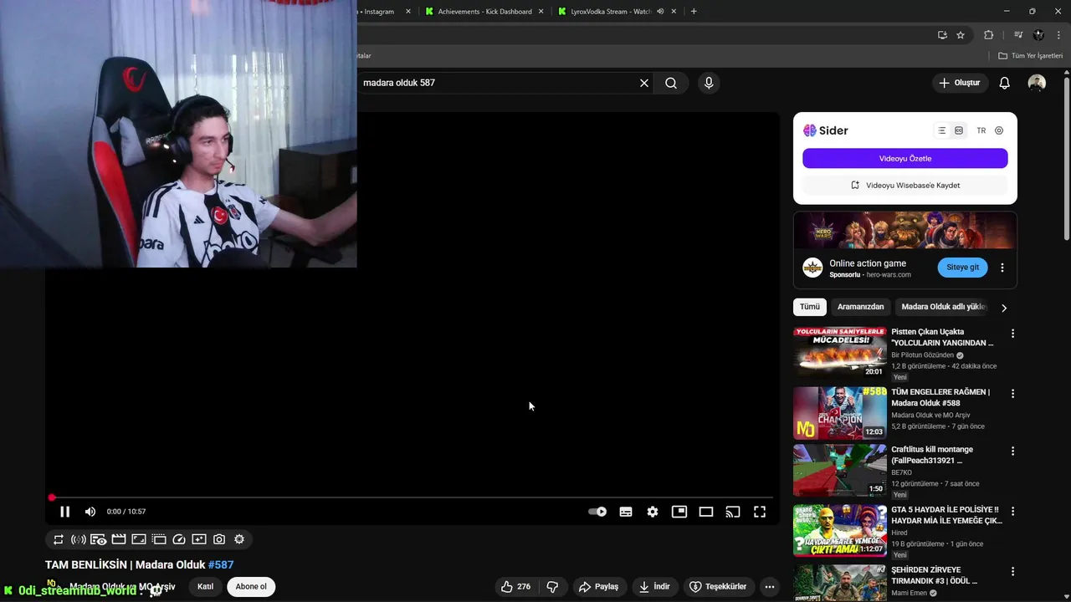Click the pop-up player icon below player
This screenshot has height=602, width=1071.
pyautogui.click(x=159, y=539)
